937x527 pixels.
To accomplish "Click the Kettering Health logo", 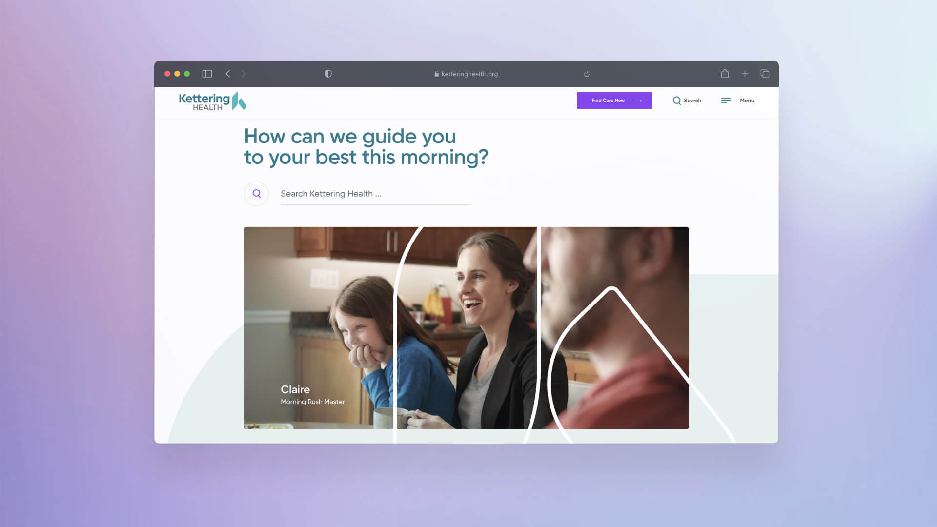I will tap(212, 101).
